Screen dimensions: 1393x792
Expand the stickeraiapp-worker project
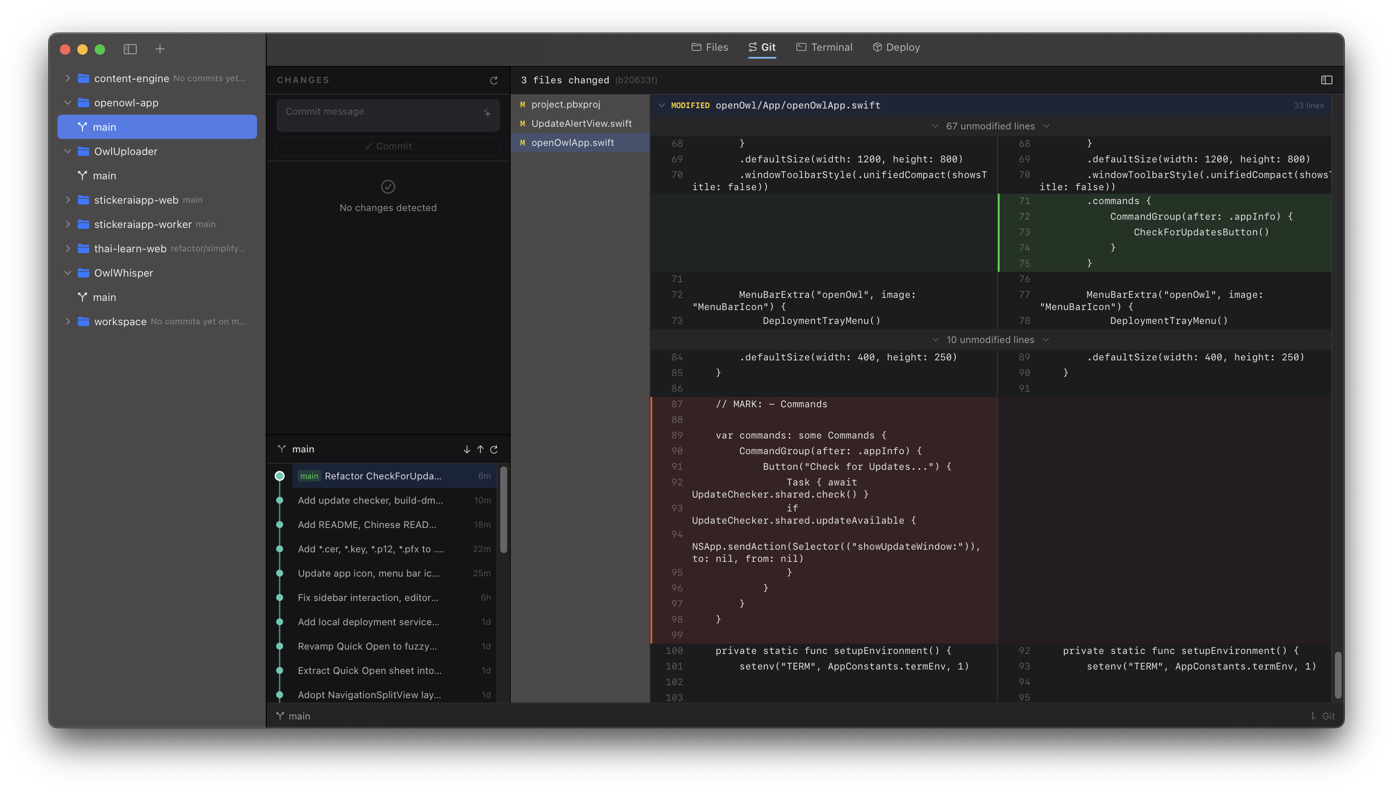tap(67, 224)
